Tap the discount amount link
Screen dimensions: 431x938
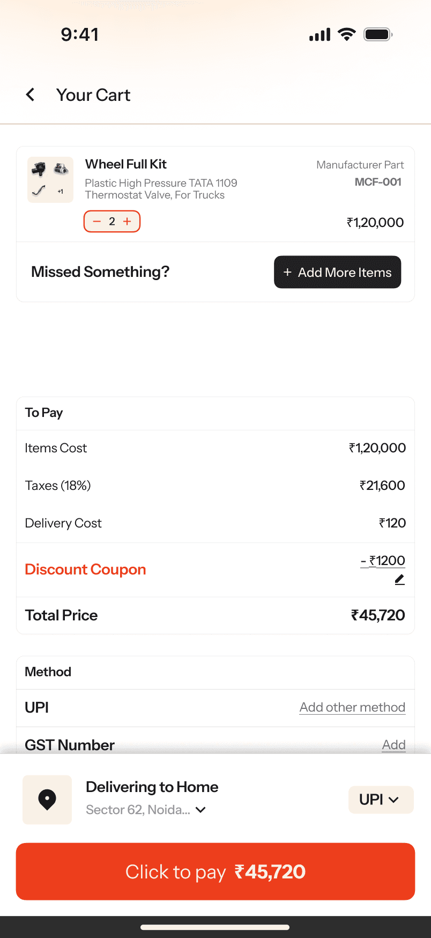point(383,561)
